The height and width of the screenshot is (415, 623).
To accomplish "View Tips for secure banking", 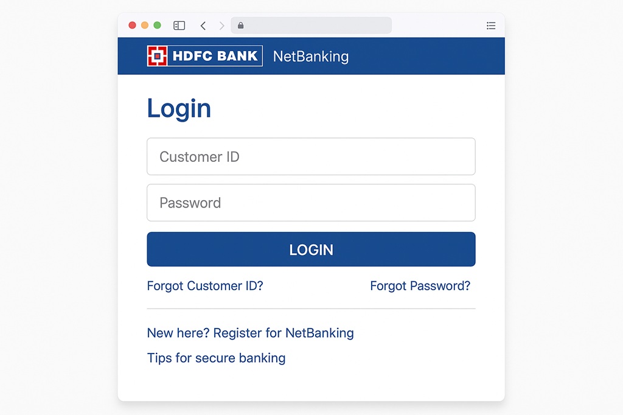I will (216, 358).
